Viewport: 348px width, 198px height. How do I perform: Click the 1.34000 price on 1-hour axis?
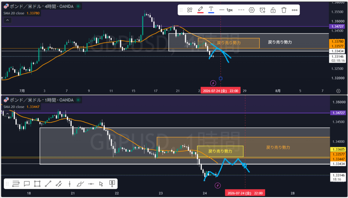pos(338,141)
